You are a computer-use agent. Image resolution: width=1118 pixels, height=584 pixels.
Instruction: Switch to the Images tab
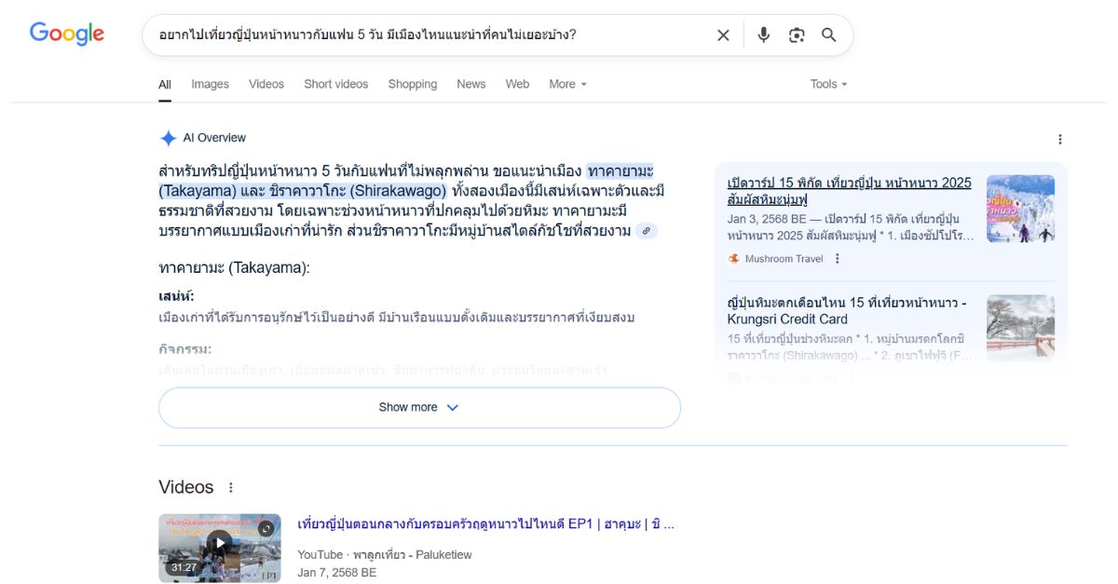(x=210, y=84)
